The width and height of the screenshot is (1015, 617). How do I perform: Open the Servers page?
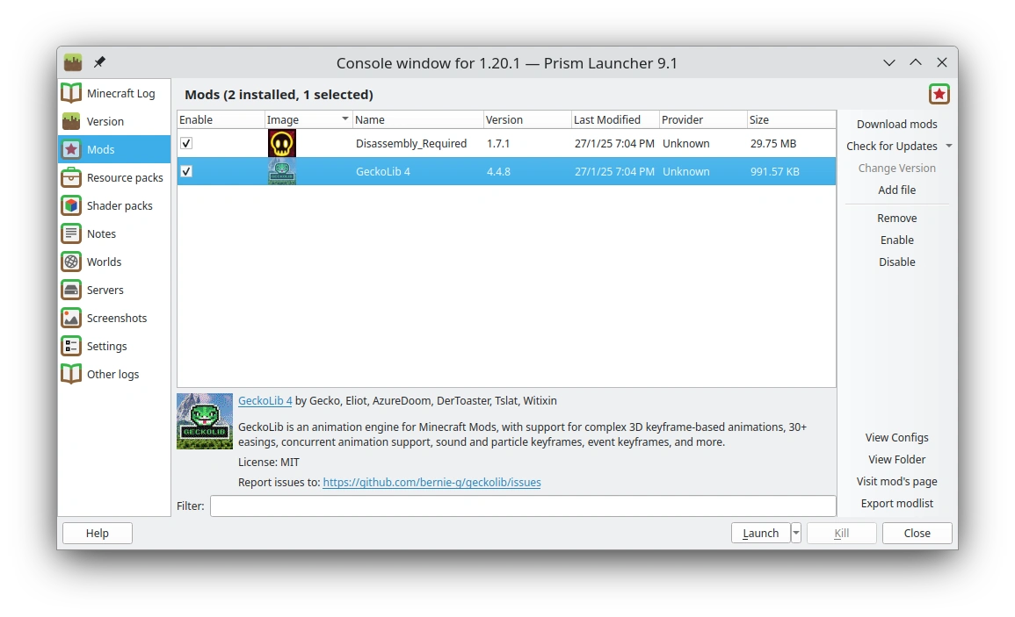pyautogui.click(x=105, y=291)
